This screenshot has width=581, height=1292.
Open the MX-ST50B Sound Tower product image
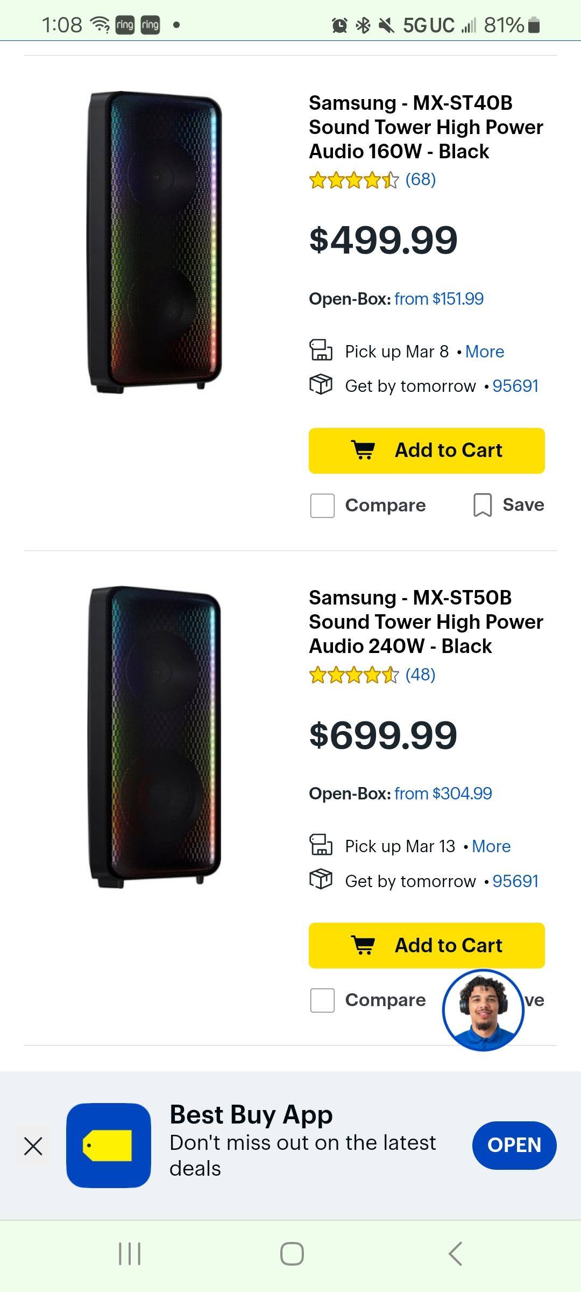[x=155, y=738]
